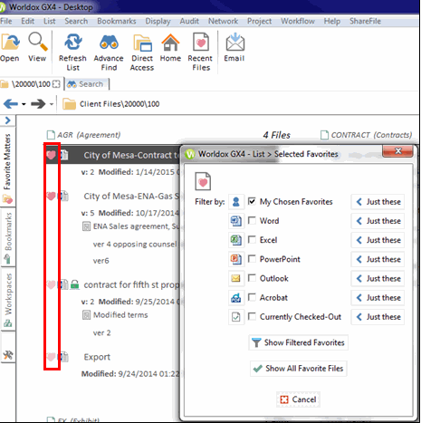
Task: Click the Currently Checked-Out document icon
Action: 236,317
